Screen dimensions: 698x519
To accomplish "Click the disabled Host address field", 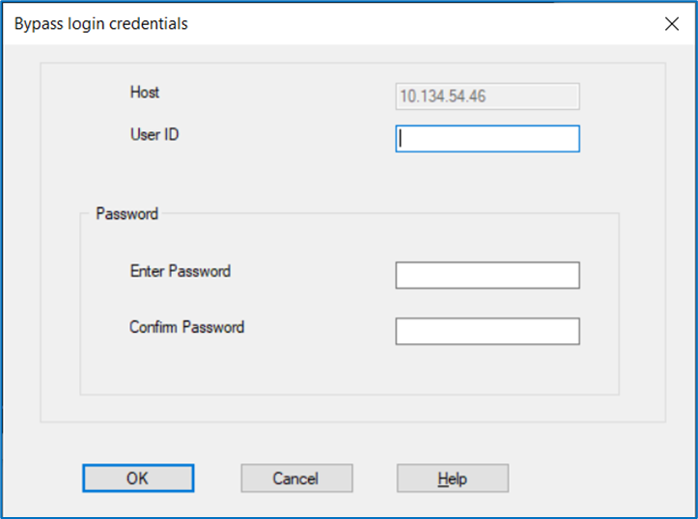I will tap(488, 96).
